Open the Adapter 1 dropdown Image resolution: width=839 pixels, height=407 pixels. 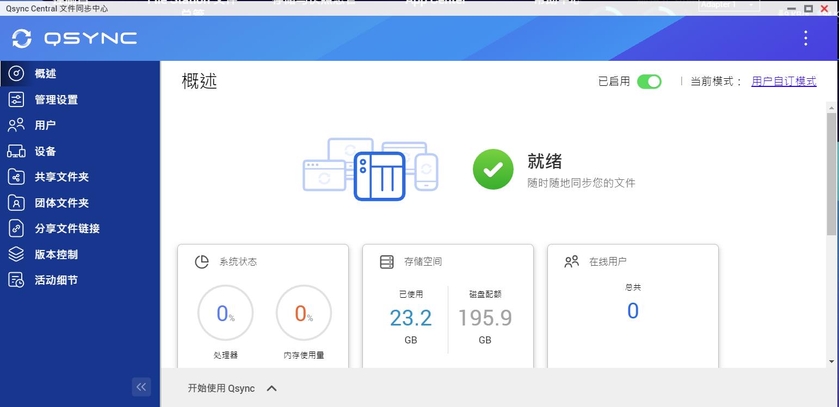[x=727, y=5]
